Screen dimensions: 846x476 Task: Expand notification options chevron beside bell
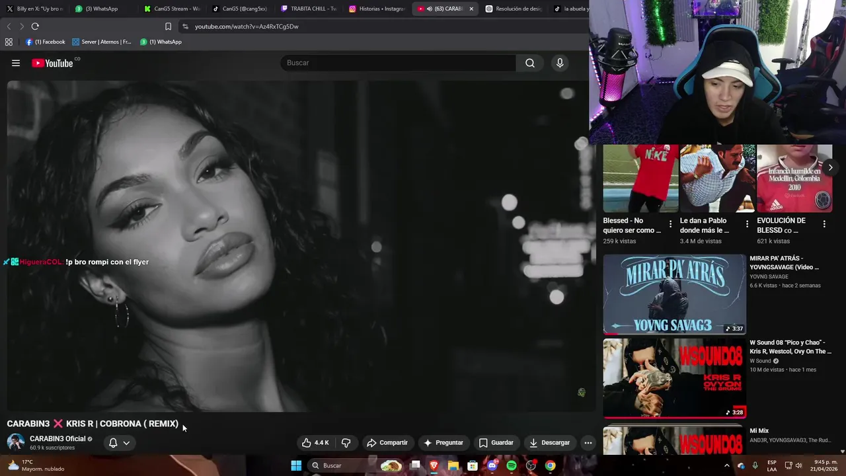click(x=126, y=443)
